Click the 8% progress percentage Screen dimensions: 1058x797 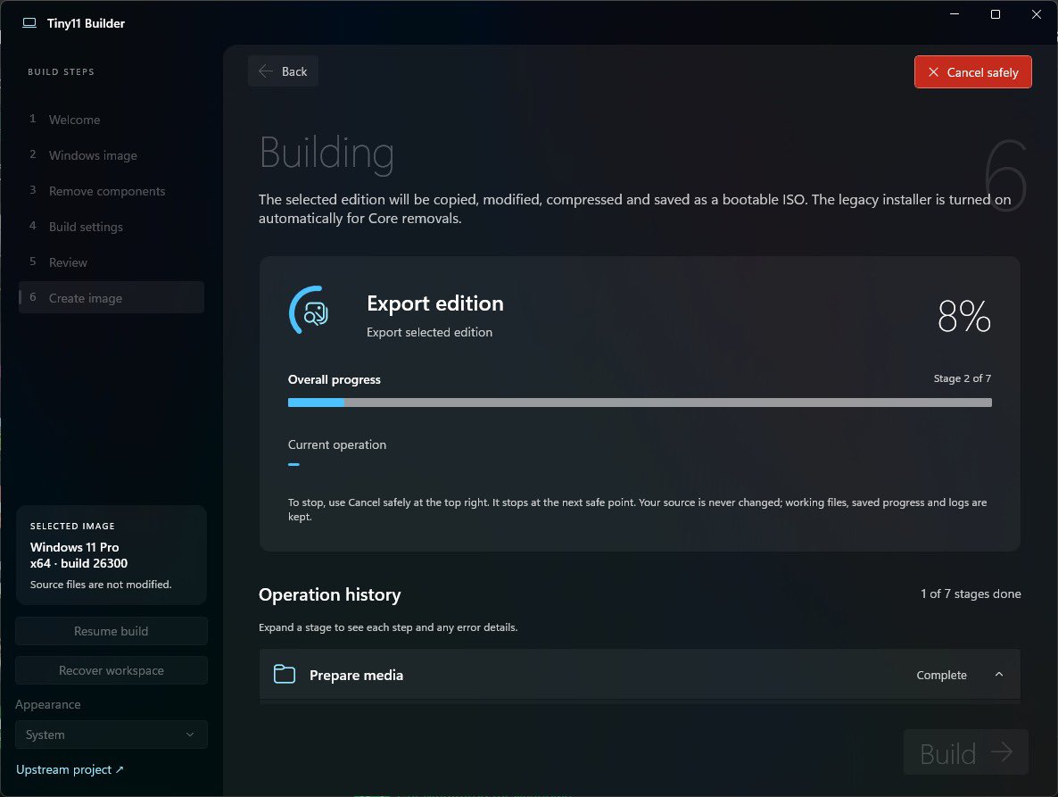click(964, 316)
